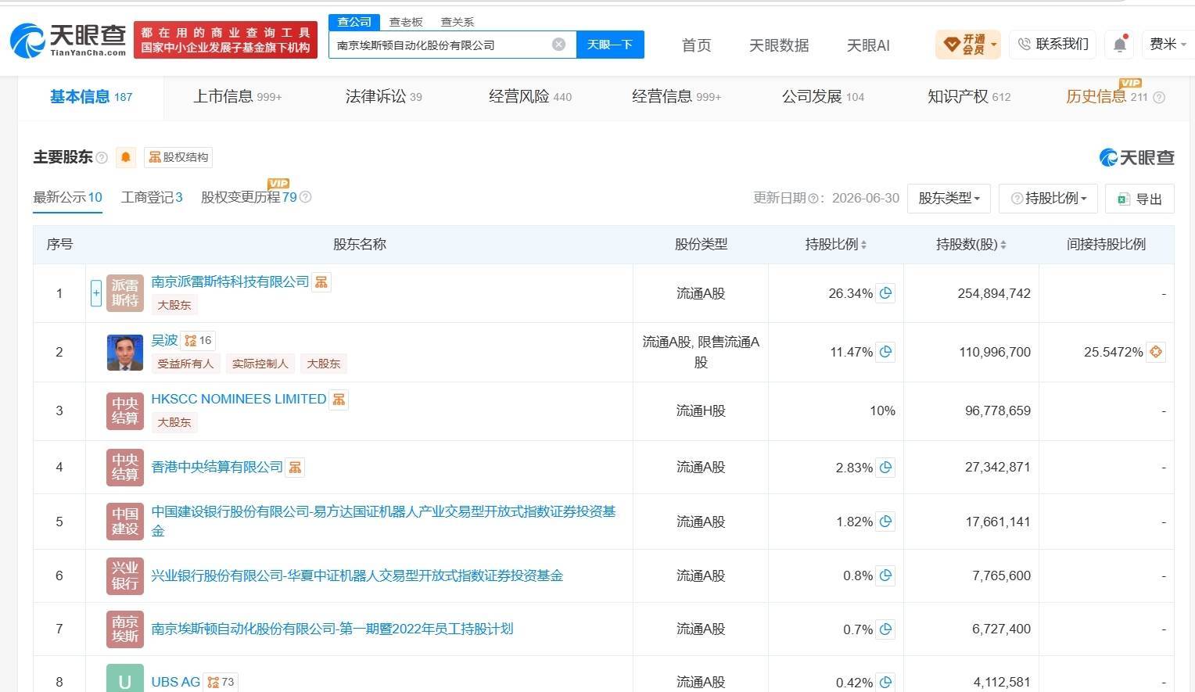Click the 导出 export button
1195x692 pixels.
[x=1139, y=199]
